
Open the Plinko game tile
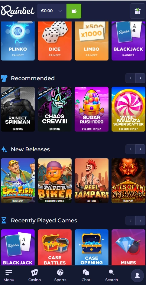click(18, 41)
